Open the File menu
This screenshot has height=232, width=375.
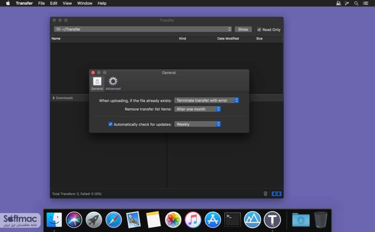click(41, 3)
